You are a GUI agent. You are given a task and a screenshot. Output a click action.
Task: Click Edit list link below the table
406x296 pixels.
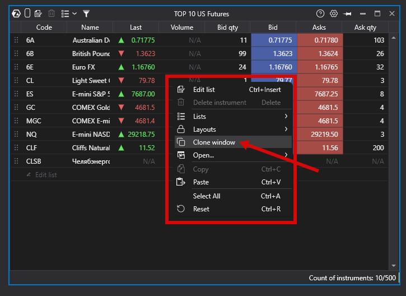tap(41, 175)
